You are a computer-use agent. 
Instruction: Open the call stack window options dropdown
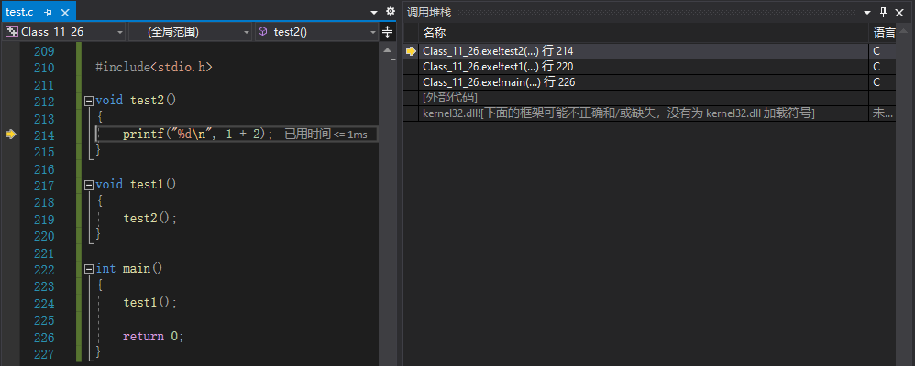pyautogui.click(x=868, y=12)
